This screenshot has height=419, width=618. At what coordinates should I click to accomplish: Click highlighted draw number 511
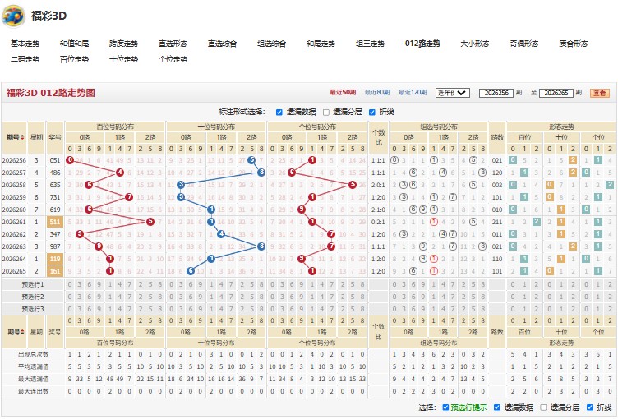(x=55, y=222)
